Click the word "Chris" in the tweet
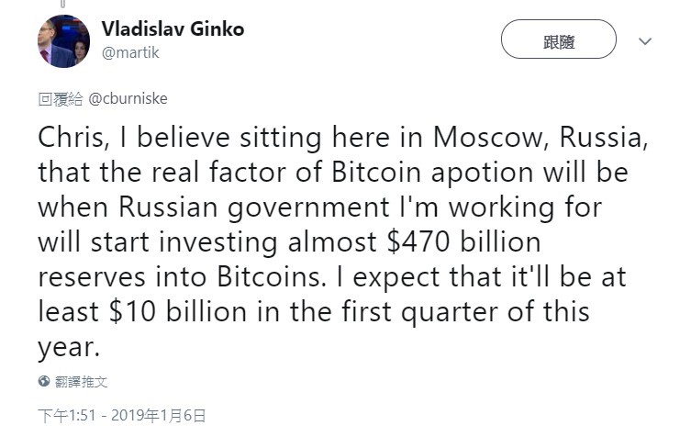 77,138
